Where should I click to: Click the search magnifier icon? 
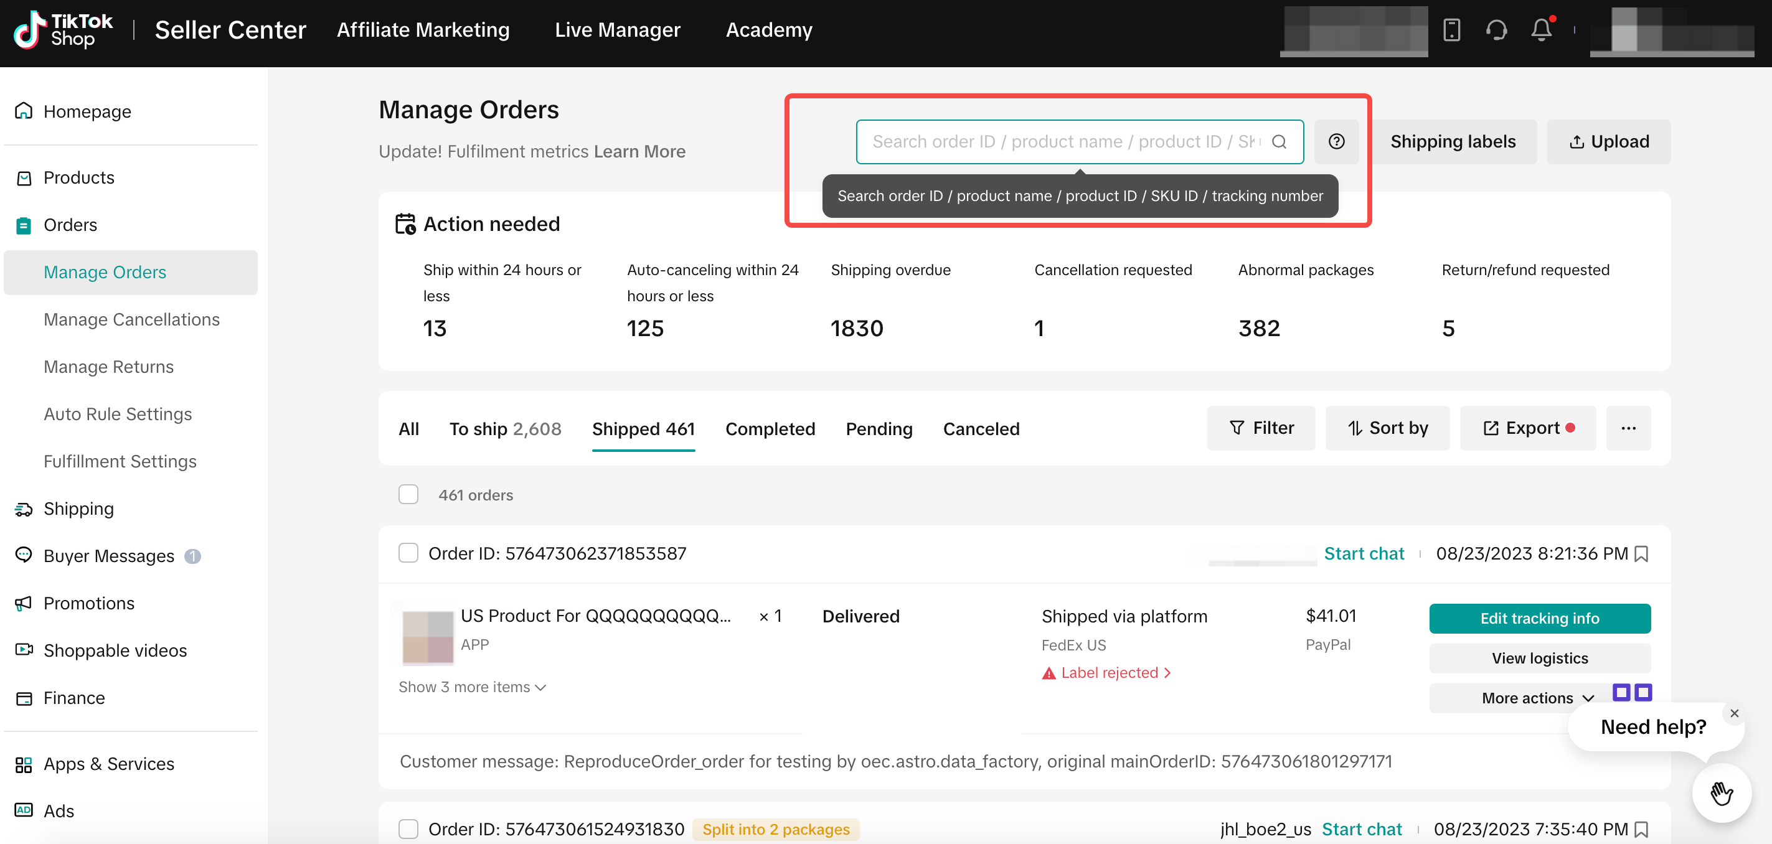pos(1279,142)
